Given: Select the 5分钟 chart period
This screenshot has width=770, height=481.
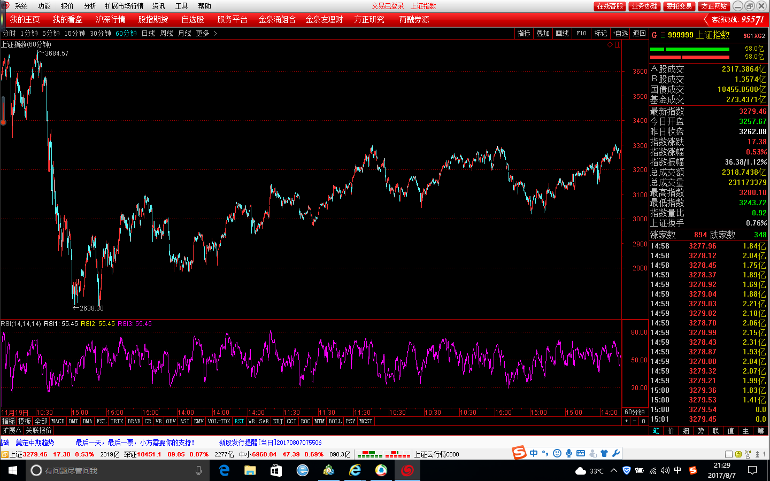Looking at the screenshot, I should tap(51, 33).
